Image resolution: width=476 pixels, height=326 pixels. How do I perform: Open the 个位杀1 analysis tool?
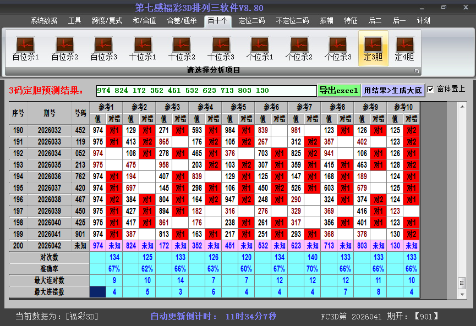pos(261,47)
